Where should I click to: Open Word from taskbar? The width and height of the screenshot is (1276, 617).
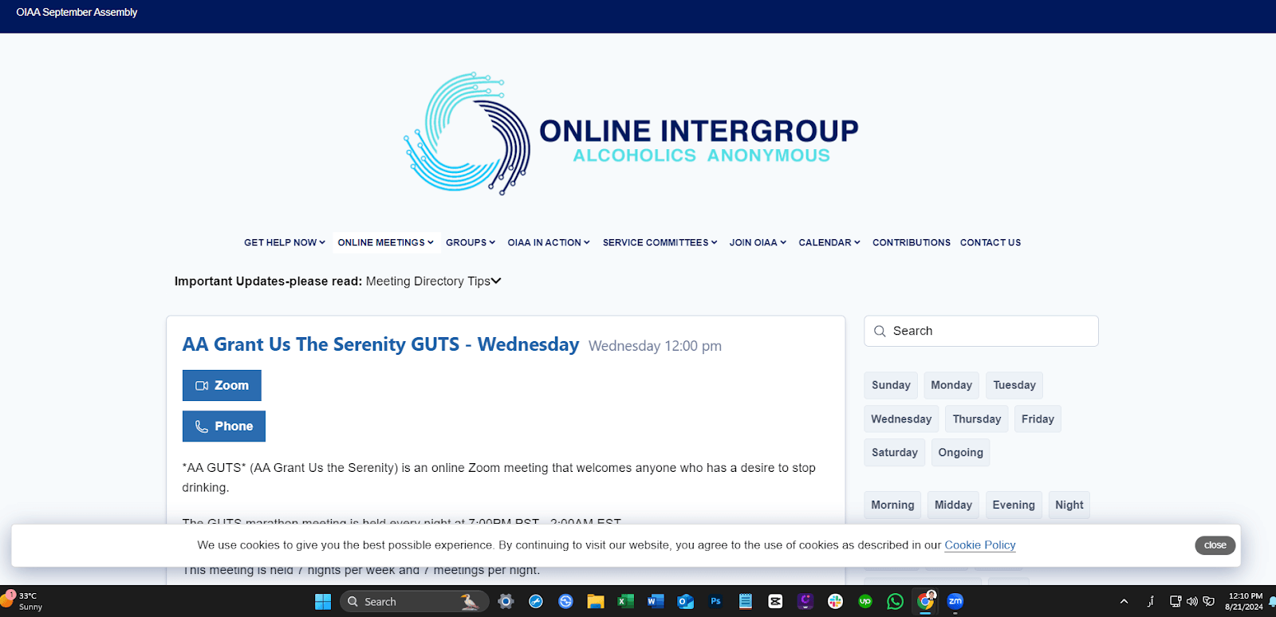(x=656, y=602)
